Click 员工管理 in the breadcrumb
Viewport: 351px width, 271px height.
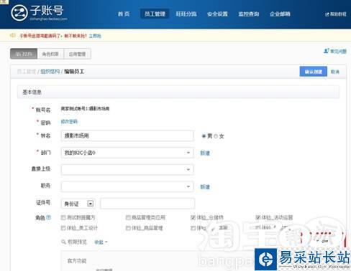pyautogui.click(x=27, y=72)
